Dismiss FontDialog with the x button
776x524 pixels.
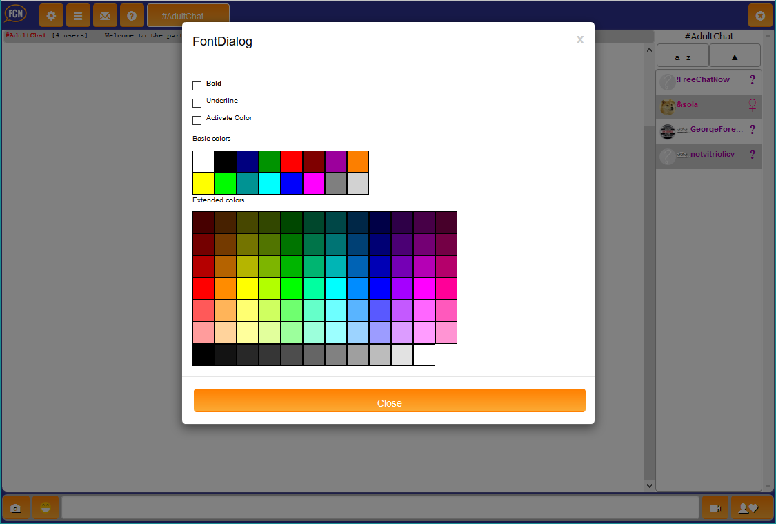580,40
